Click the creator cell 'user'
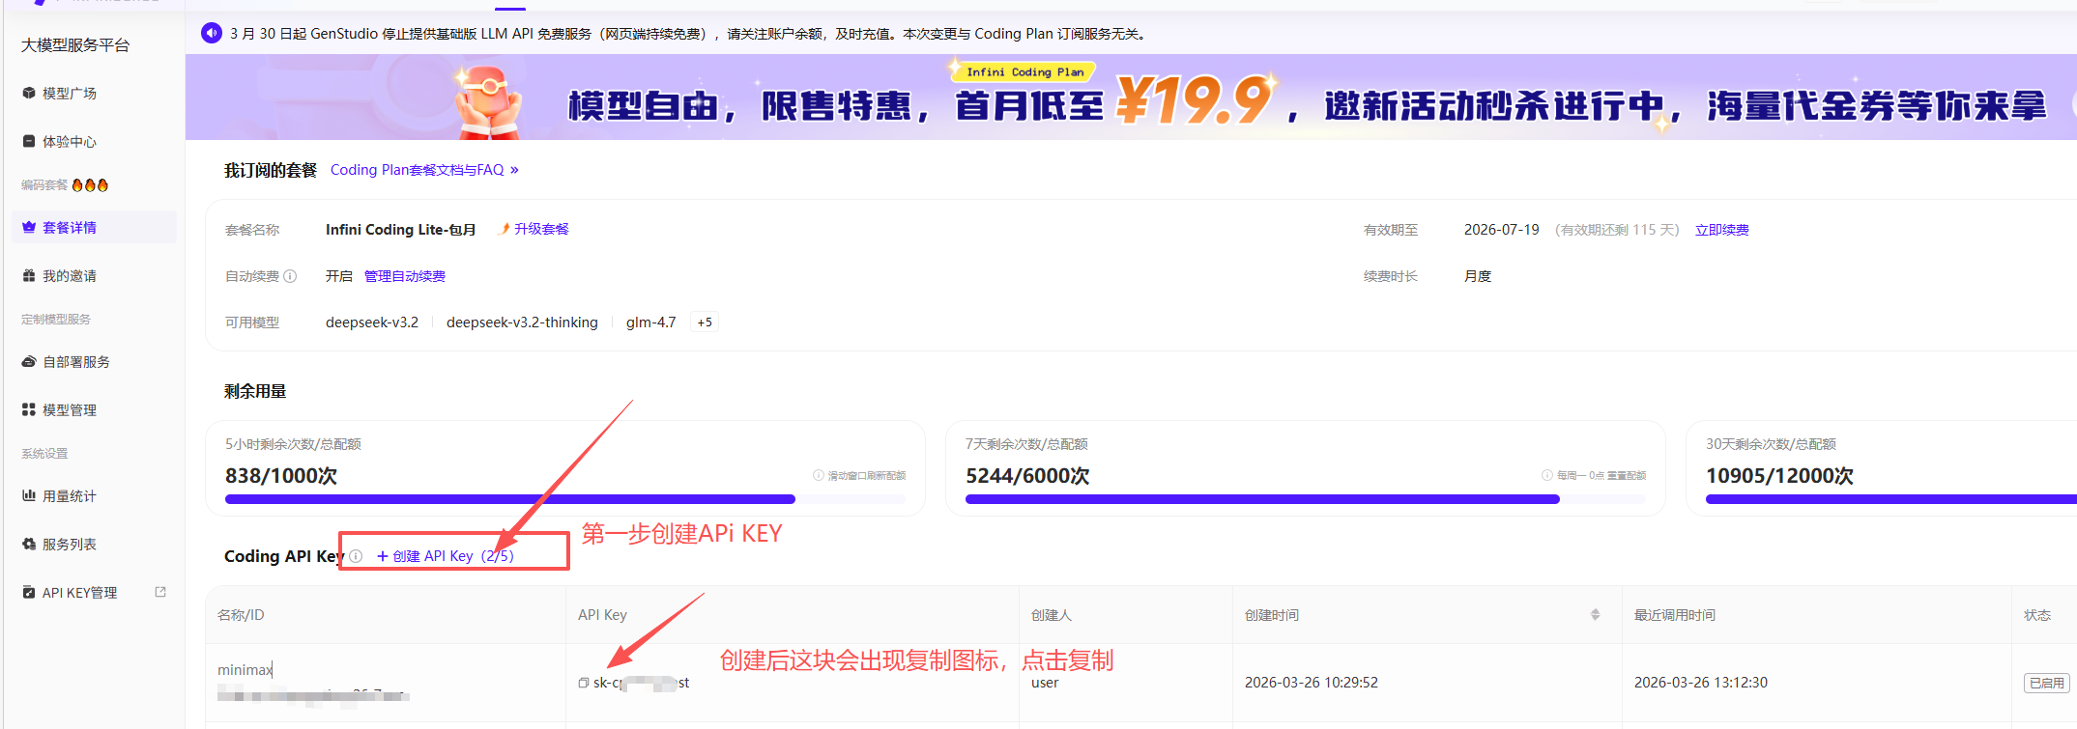The width and height of the screenshot is (2077, 729). click(1045, 683)
